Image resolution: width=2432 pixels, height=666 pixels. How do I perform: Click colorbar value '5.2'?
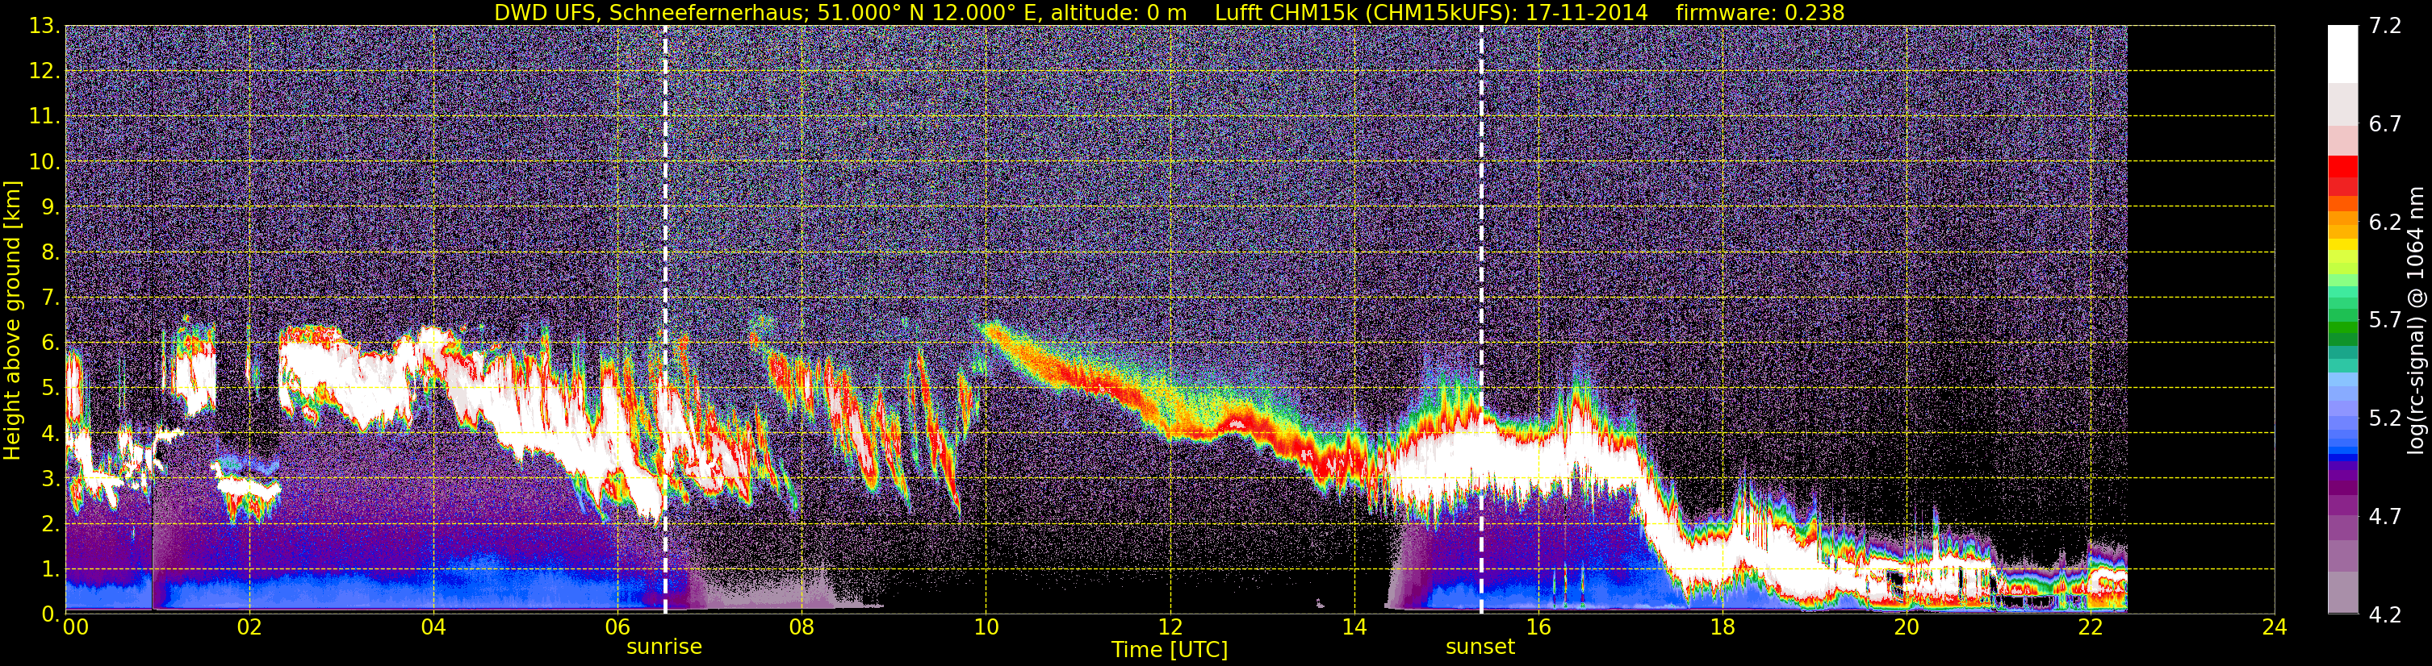coord(2385,418)
